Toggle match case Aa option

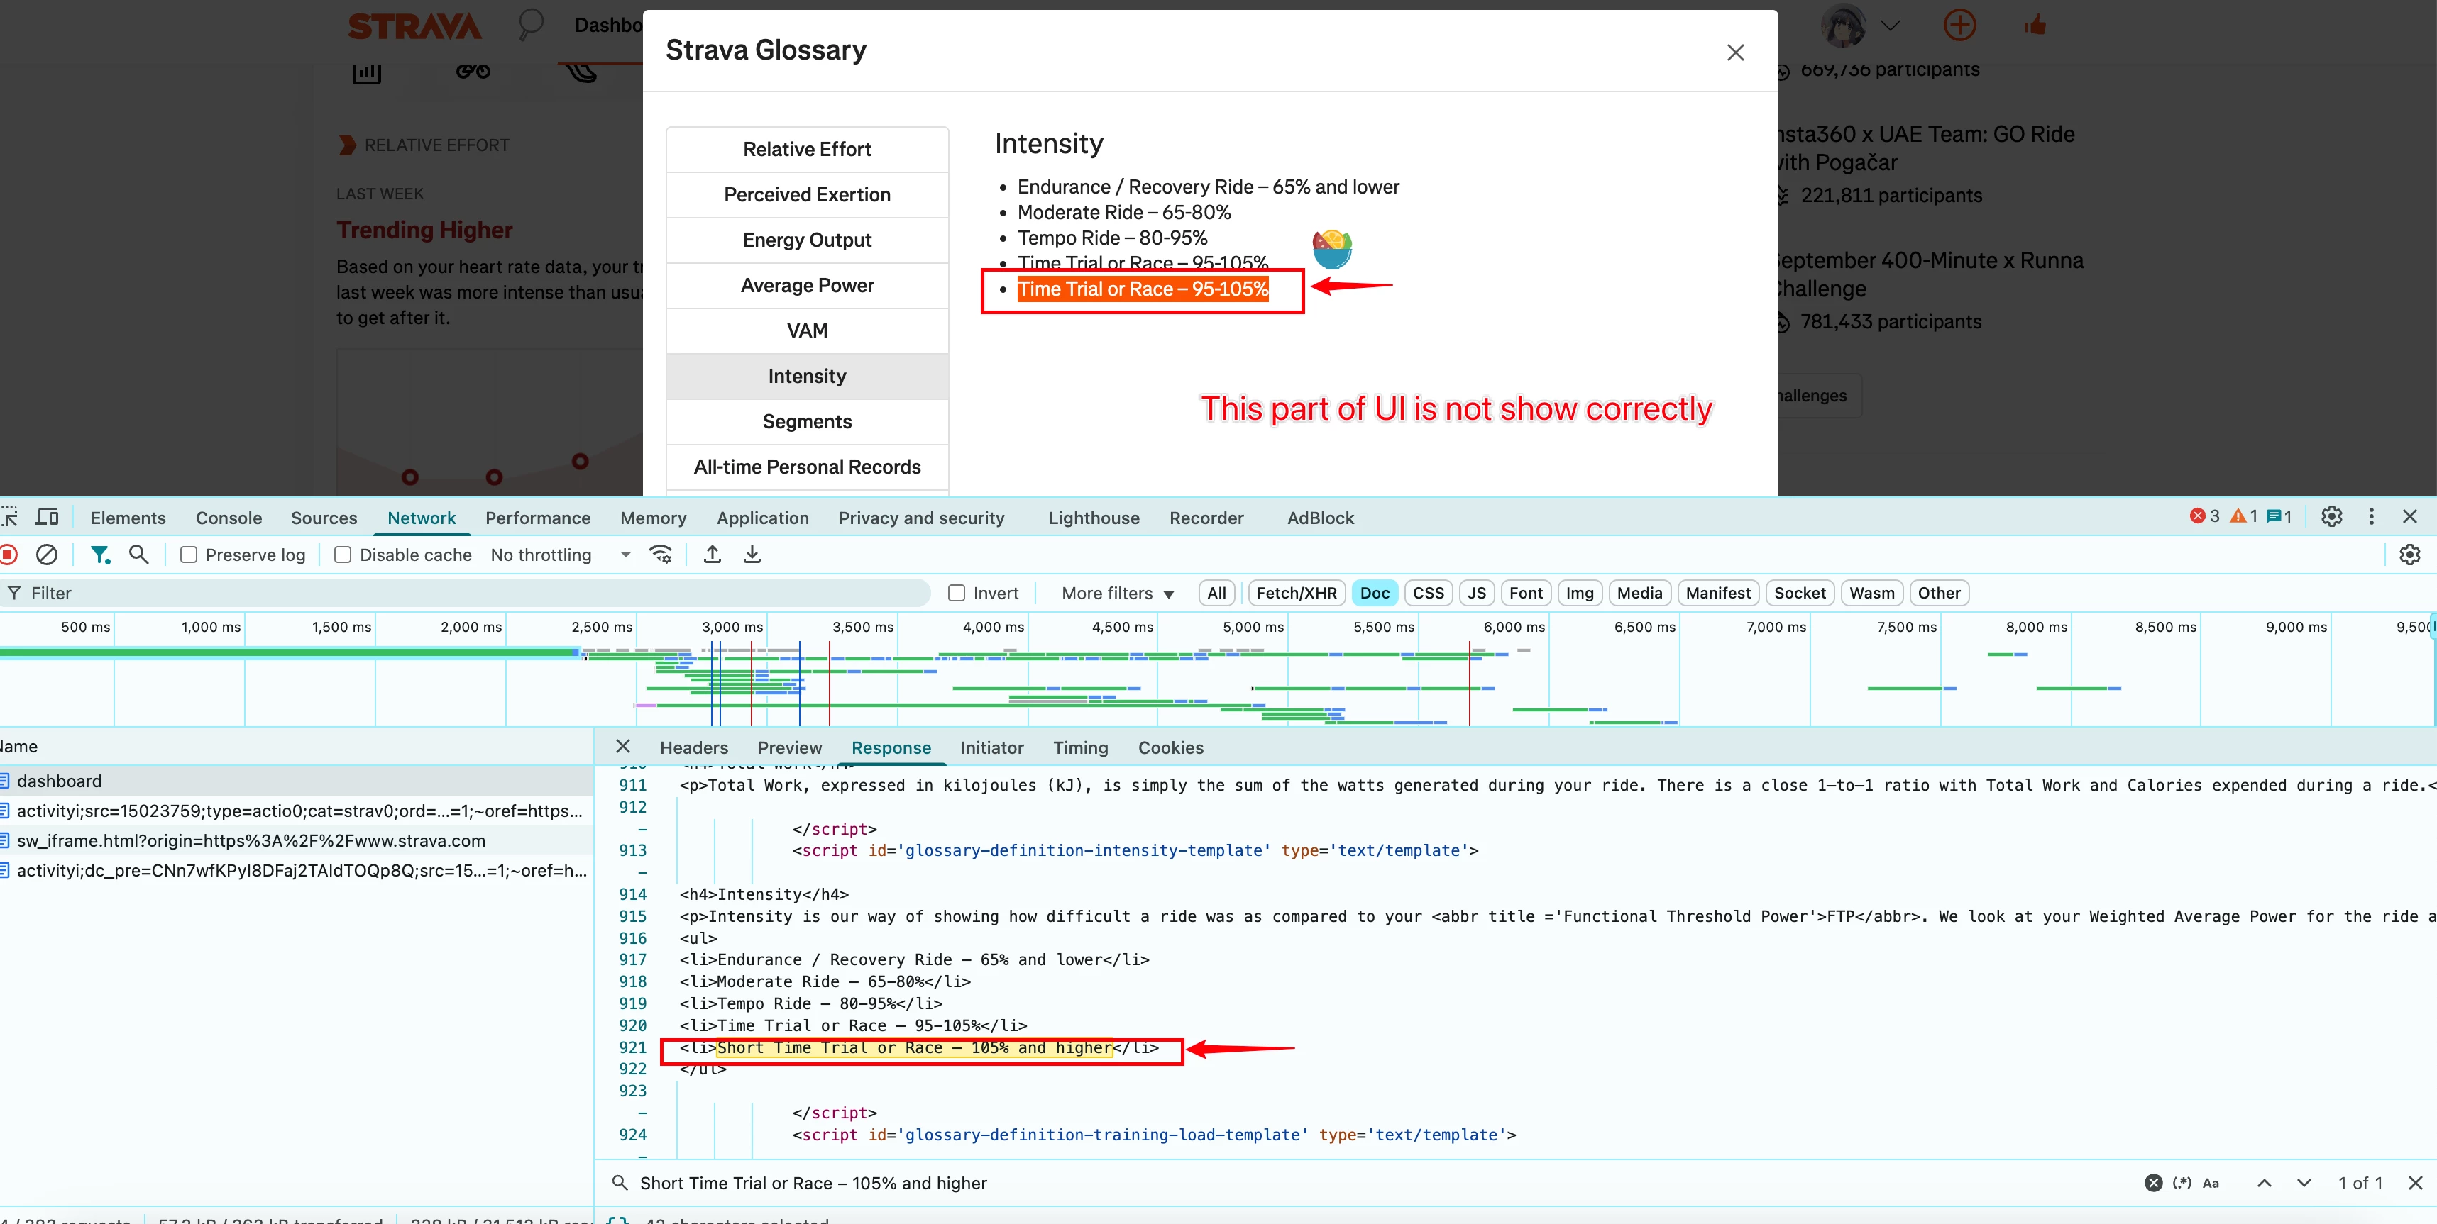coord(2211,1182)
